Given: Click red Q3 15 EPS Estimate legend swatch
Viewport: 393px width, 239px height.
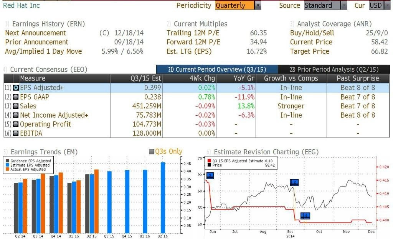Looking at the screenshot, I should coord(209,161).
